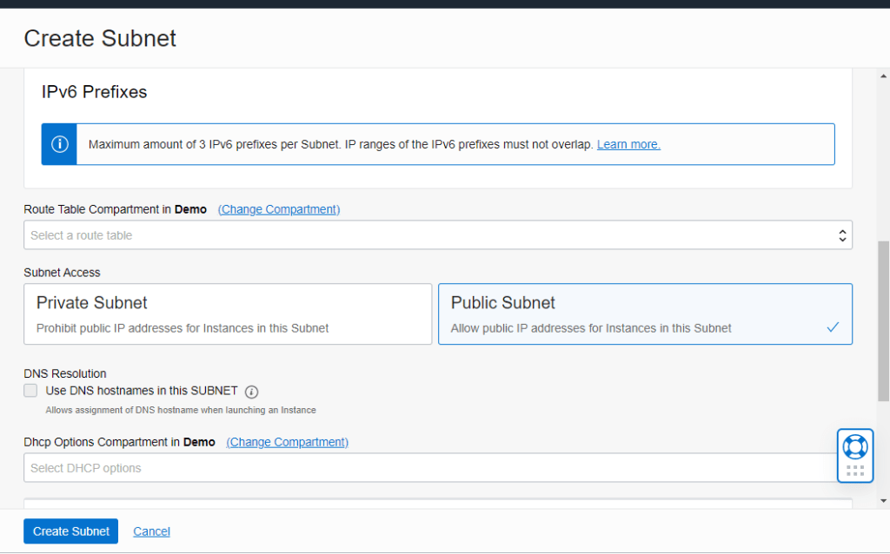Click the info icon beside DNS hostnames
Screen dimensions: 890x554
252,392
